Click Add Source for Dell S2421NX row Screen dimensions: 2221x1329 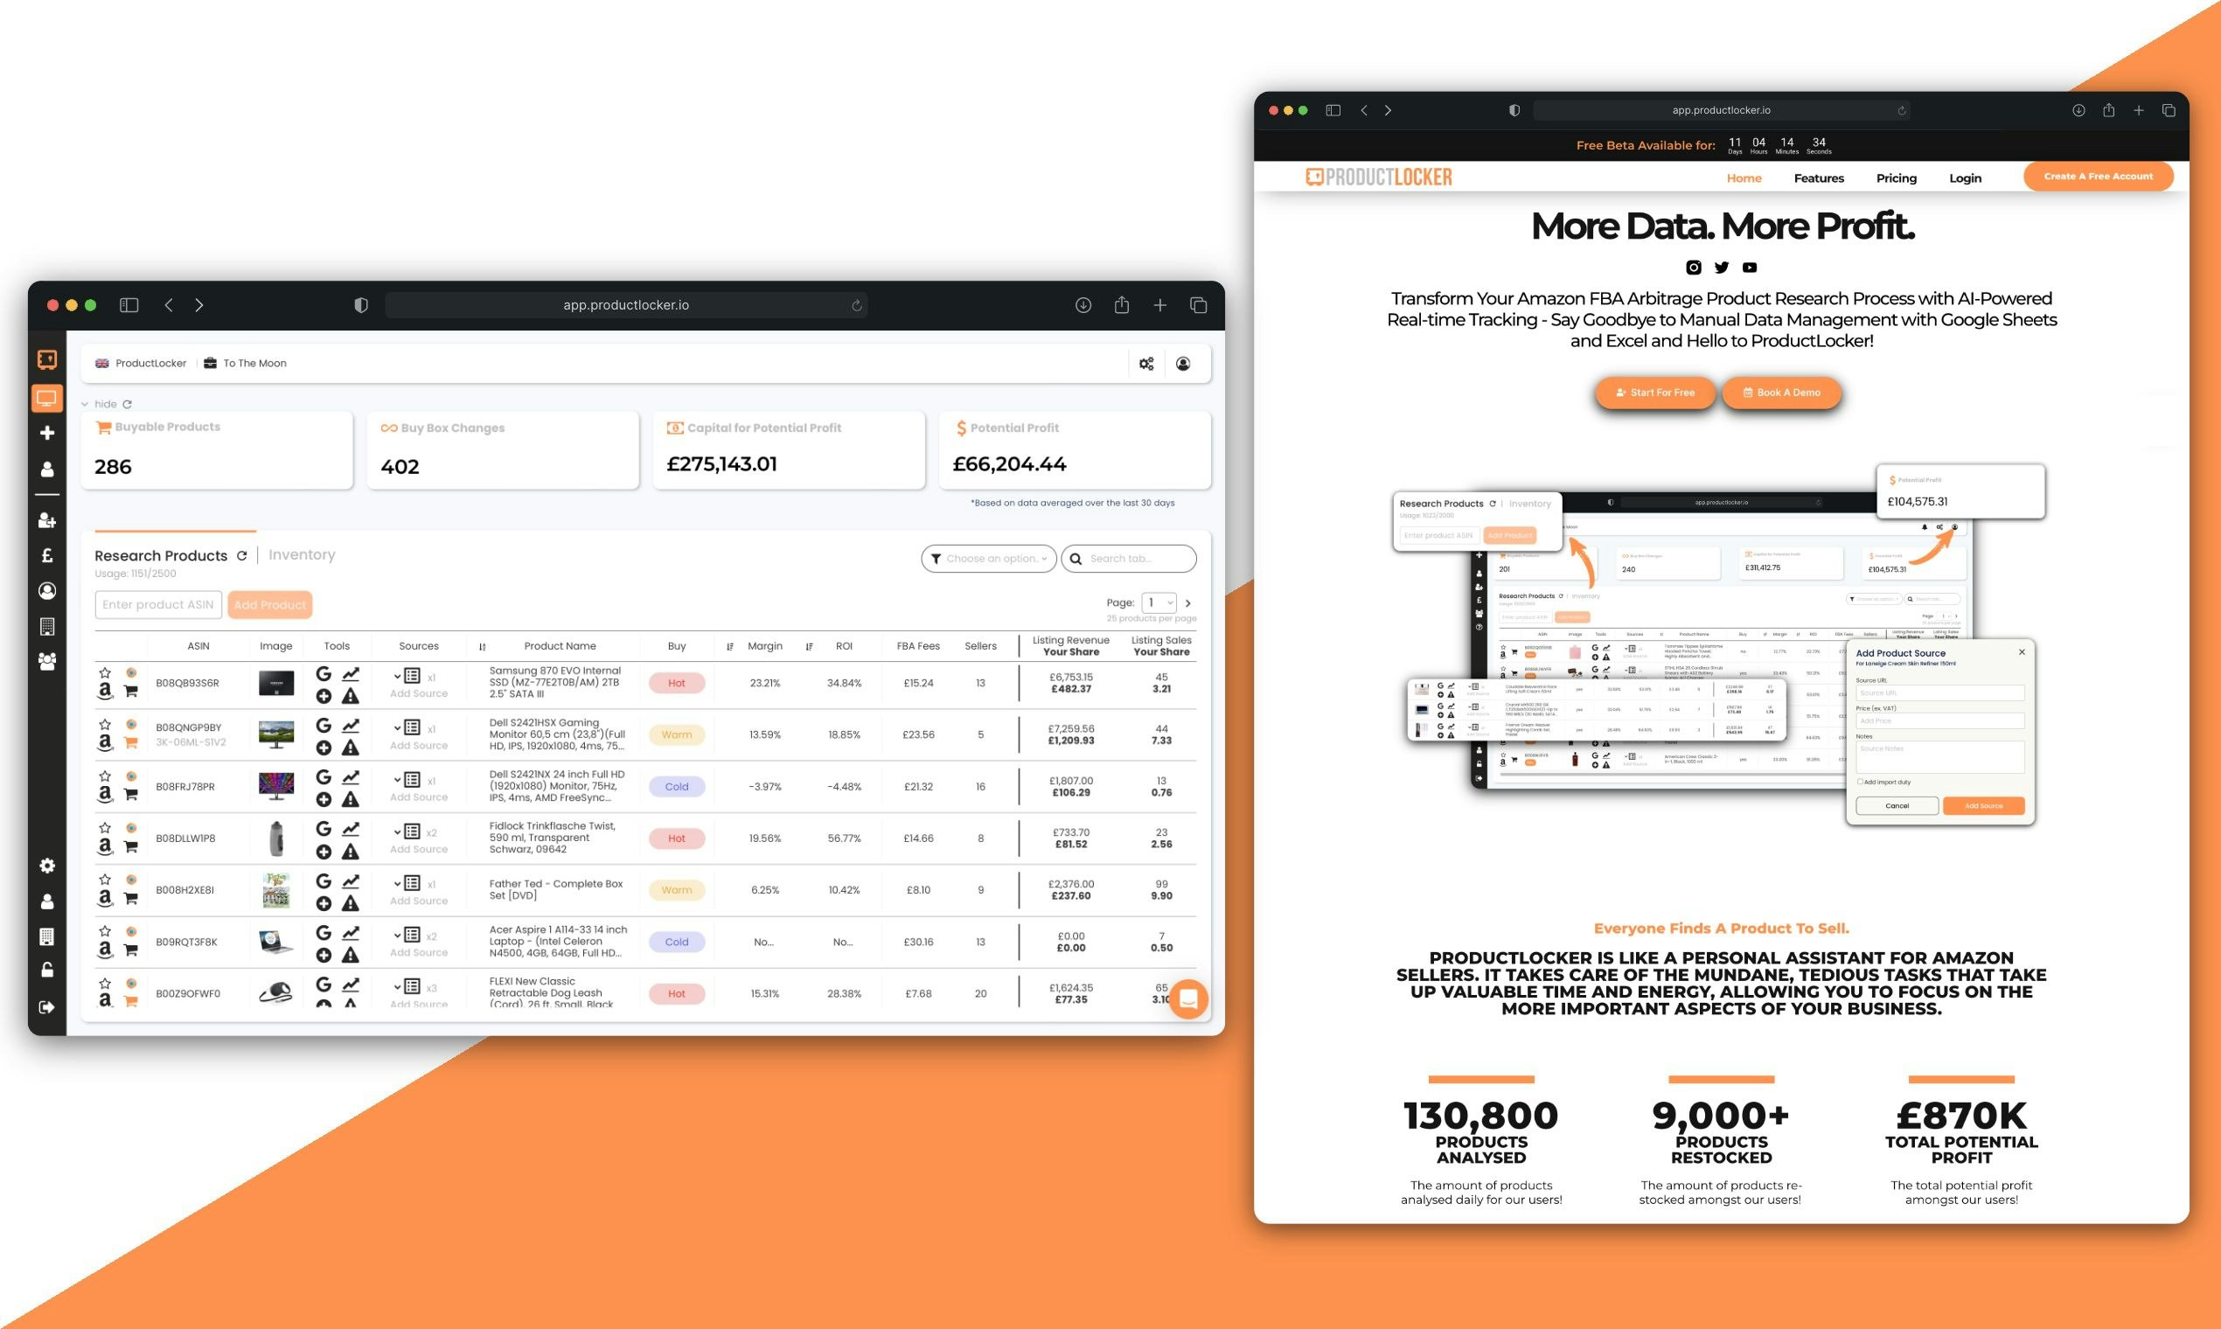point(418,798)
